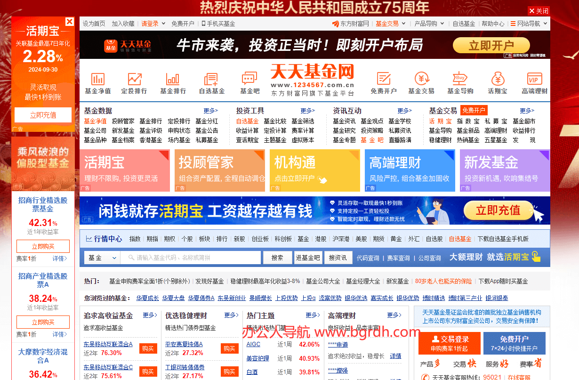Show 更多 for 优选稳健理财
Screen dimensions: 579x380
click(232, 315)
